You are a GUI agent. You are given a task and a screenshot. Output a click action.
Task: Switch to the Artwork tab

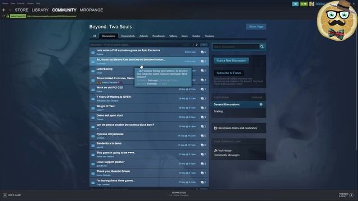coord(143,36)
